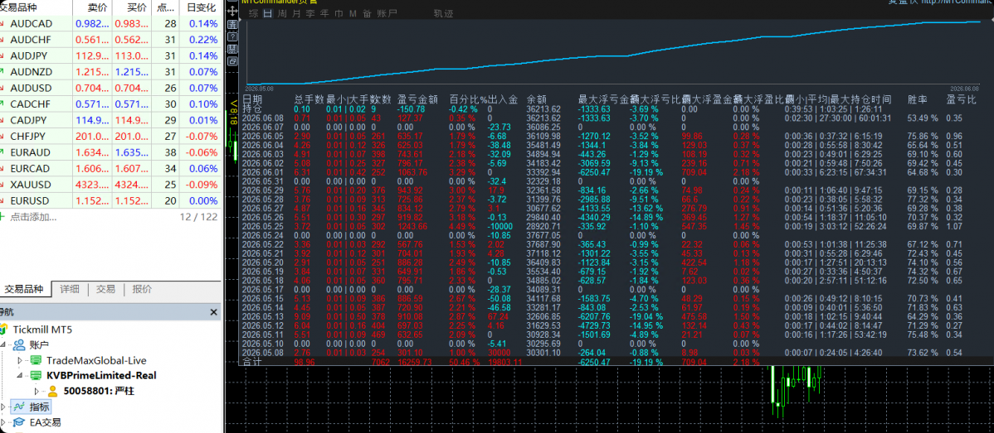Screen dimensions: 994x433
Task: Click the indicators chart icon next to 指标
Action: point(19,407)
